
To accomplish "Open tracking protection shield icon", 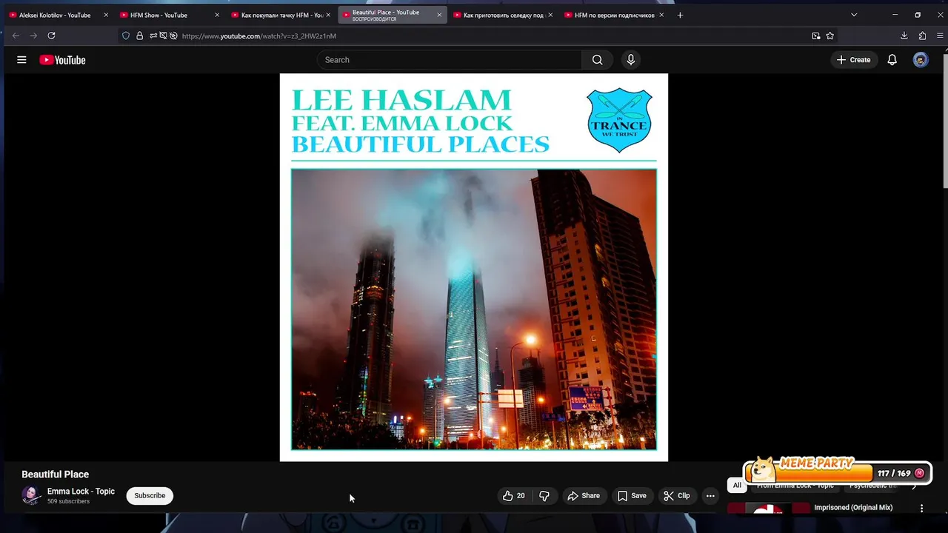I will (x=126, y=36).
